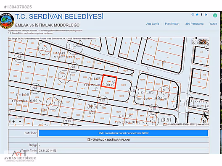Click the red-highlighted parcel 1040
The height and width of the screenshot is (166, 222).
[x=109, y=82]
